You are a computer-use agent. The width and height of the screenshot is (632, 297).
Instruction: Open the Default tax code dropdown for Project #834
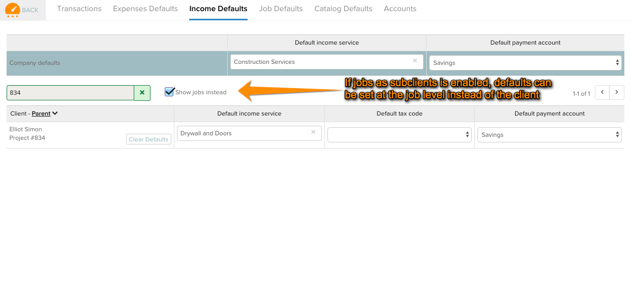399,135
